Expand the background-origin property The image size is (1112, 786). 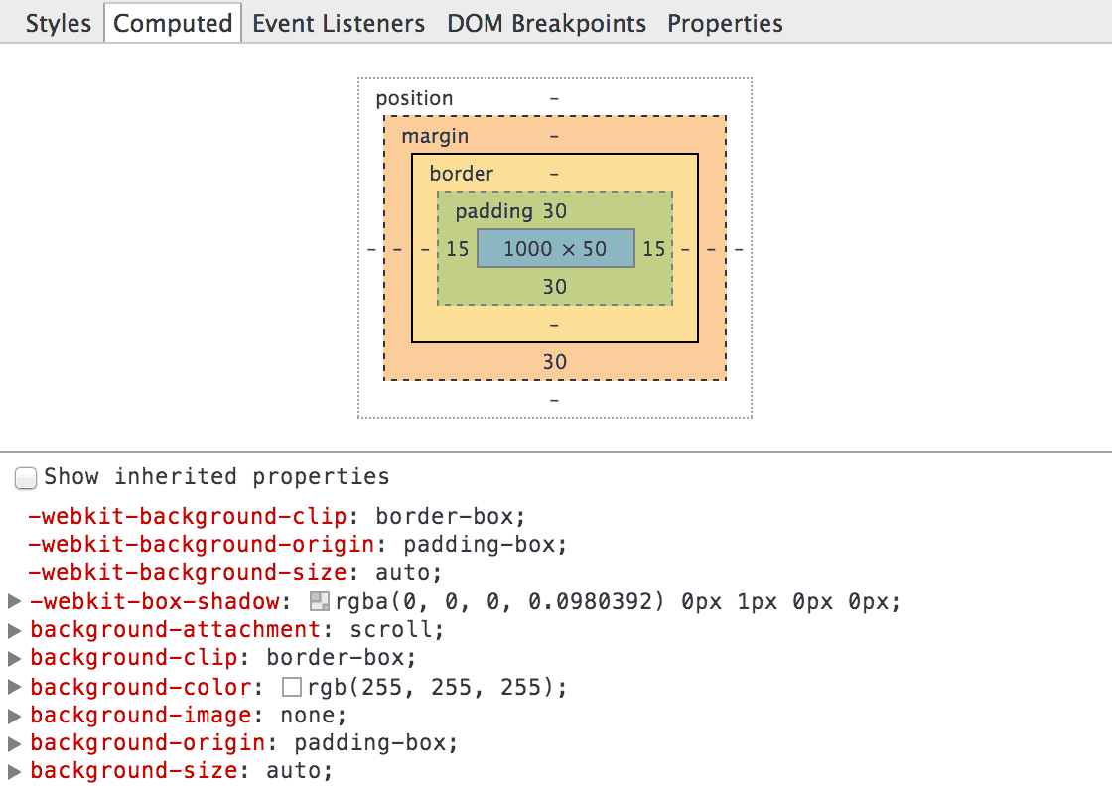14,742
